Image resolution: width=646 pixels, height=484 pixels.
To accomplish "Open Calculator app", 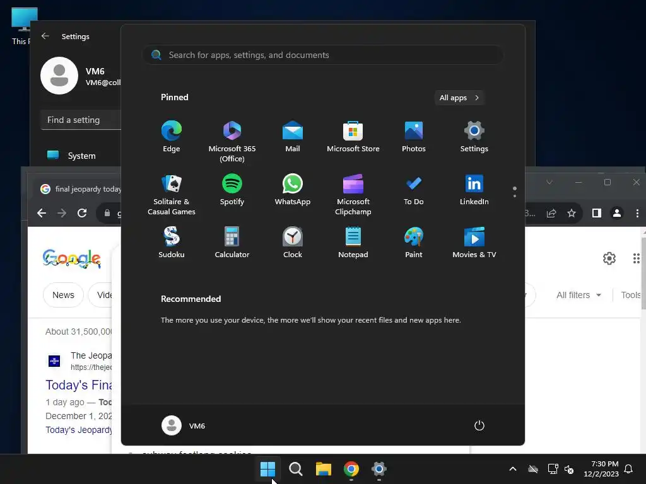I will click(232, 243).
